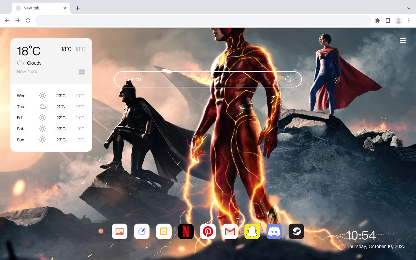The image size is (416, 260).
Task: Select the Sun. forecast day label
Action: coord(21,140)
